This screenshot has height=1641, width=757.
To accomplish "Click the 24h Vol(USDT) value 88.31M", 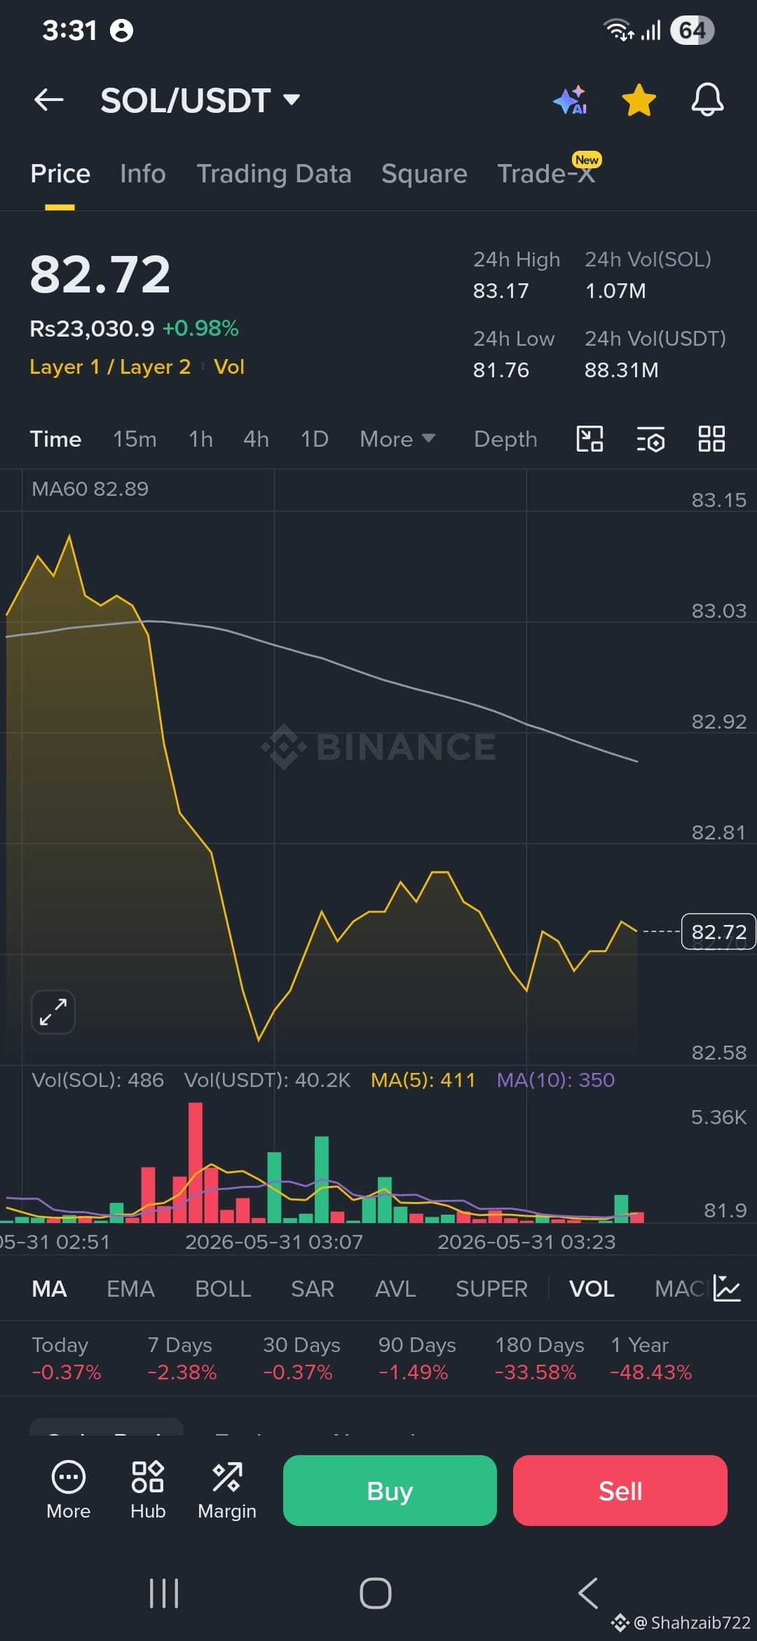I will [x=622, y=370].
